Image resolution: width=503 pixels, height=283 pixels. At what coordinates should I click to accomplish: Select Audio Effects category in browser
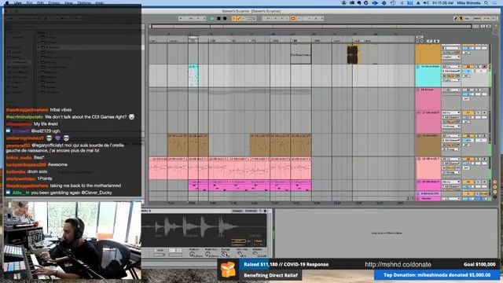19,68
